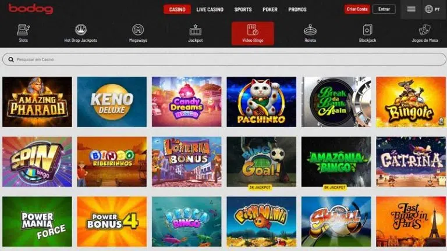
Task: Open the Slots category icon
Action: click(23, 30)
